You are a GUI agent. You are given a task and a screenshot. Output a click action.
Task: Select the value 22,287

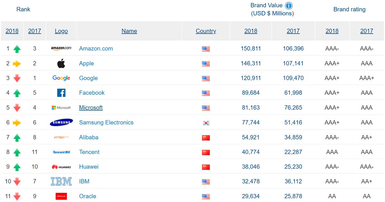pos(293,152)
